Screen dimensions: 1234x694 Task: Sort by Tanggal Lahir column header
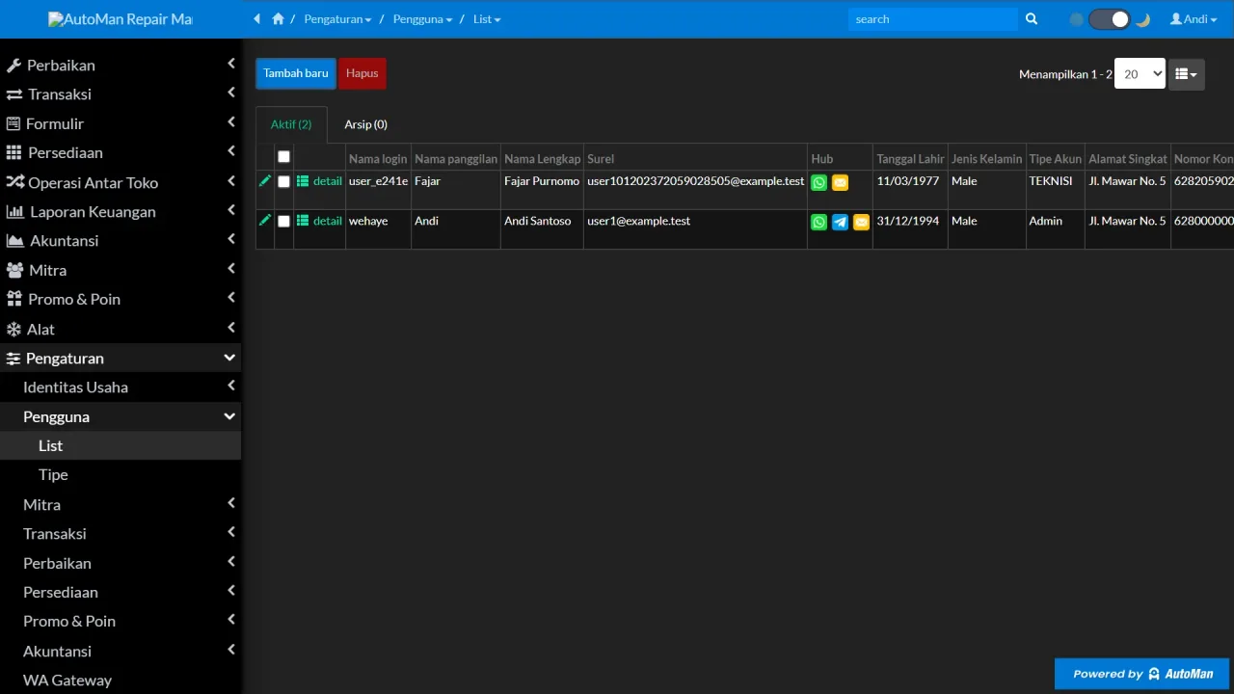910,159
